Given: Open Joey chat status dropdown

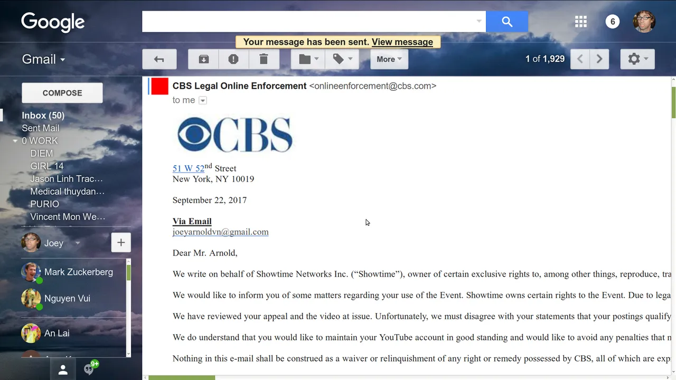Looking at the screenshot, I should (78, 243).
